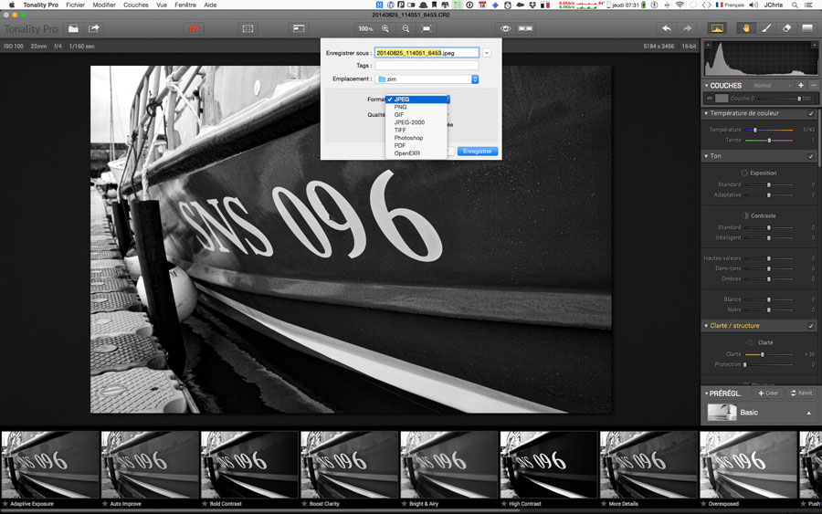The width and height of the screenshot is (822, 514).
Task: Remove layer with minus button
Action: click(814, 86)
